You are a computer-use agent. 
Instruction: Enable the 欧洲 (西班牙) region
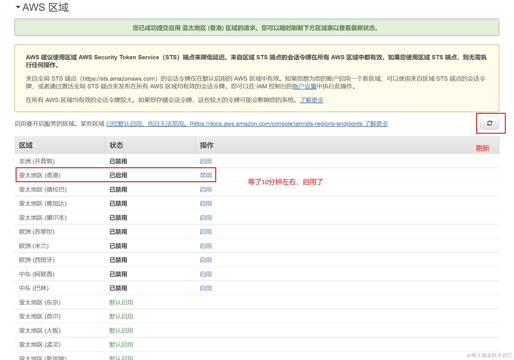coord(206,260)
